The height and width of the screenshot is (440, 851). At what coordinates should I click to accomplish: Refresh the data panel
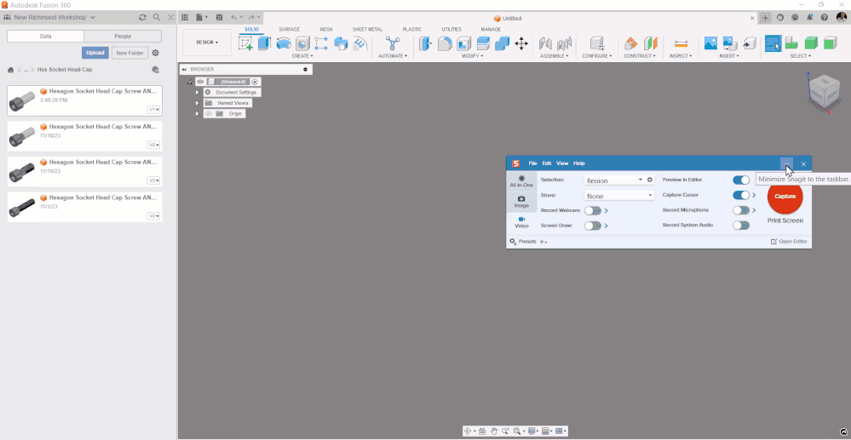click(x=142, y=17)
